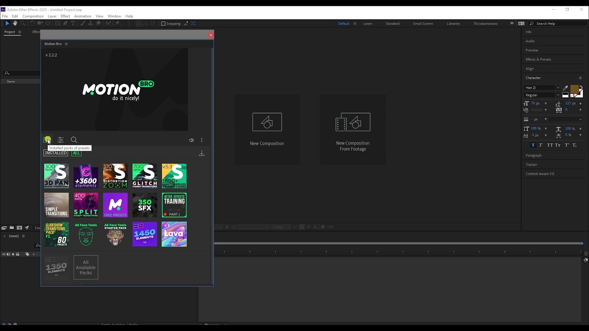Image resolution: width=589 pixels, height=331 pixels.
Task: Open the stroke options dropdown
Action: pos(566,120)
